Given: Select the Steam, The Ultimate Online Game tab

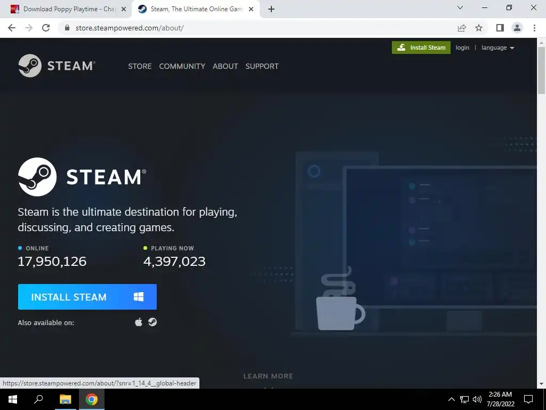Looking at the screenshot, I should [x=196, y=10].
